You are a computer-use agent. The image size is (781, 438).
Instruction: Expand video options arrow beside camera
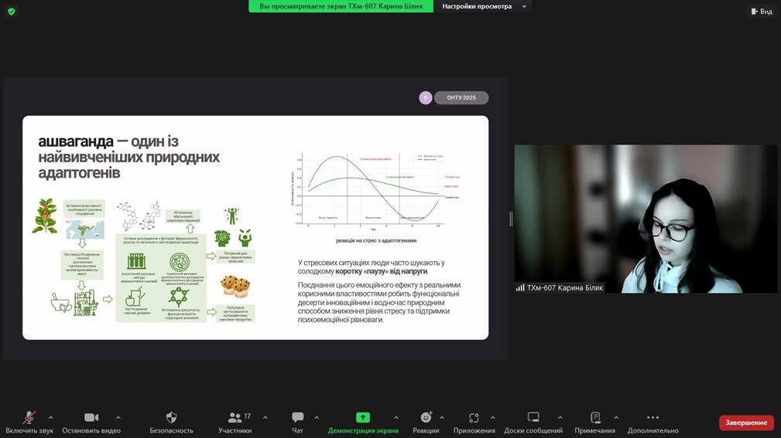118,417
